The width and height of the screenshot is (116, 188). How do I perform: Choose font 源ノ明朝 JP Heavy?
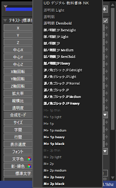57,63
